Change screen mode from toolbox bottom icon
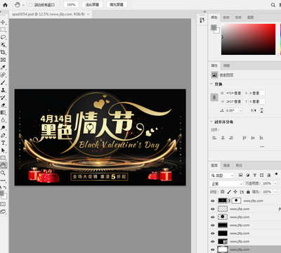 3,212
